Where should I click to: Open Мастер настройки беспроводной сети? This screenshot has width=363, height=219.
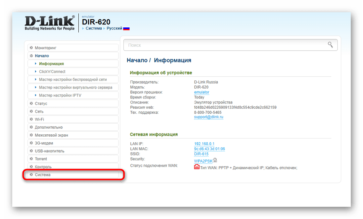point(73,80)
